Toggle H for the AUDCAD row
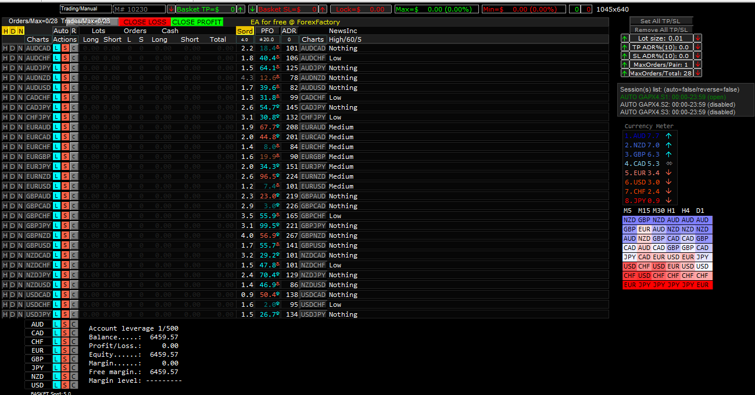The width and height of the screenshot is (755, 395). [5, 48]
